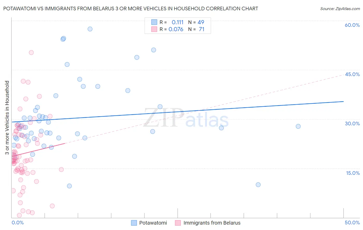
Task: Click the 3 or more Vehicles axis title
Action: (7, 118)
